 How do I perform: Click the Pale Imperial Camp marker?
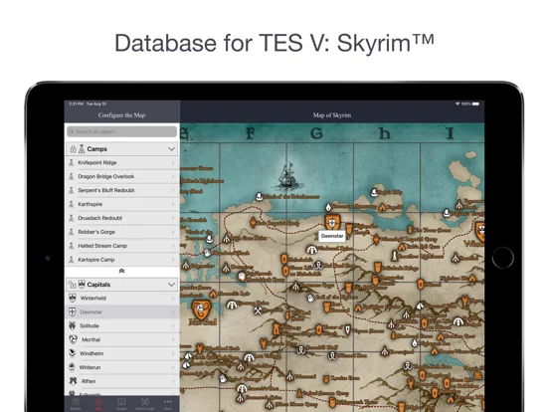coord(253,222)
